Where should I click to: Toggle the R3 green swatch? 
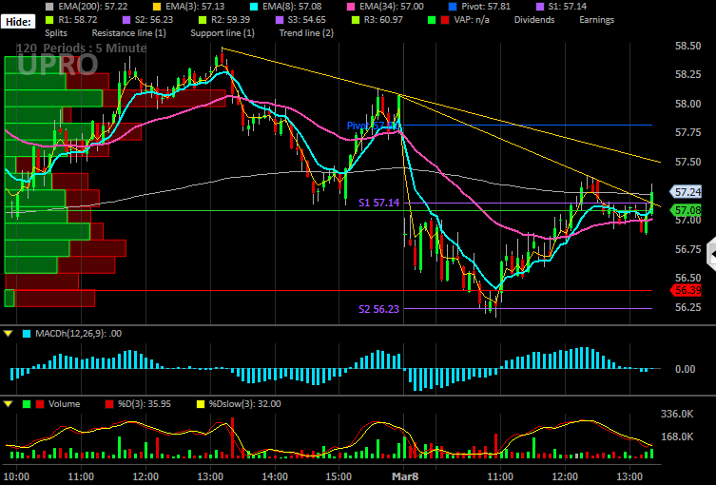tap(356, 20)
